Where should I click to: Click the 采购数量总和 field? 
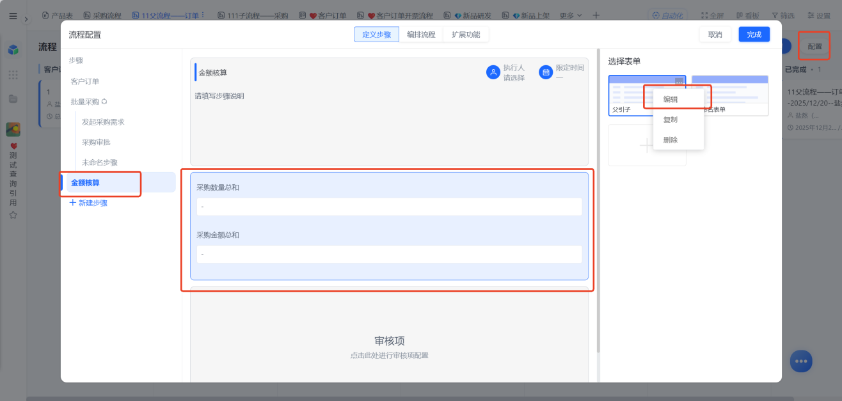[x=389, y=207]
